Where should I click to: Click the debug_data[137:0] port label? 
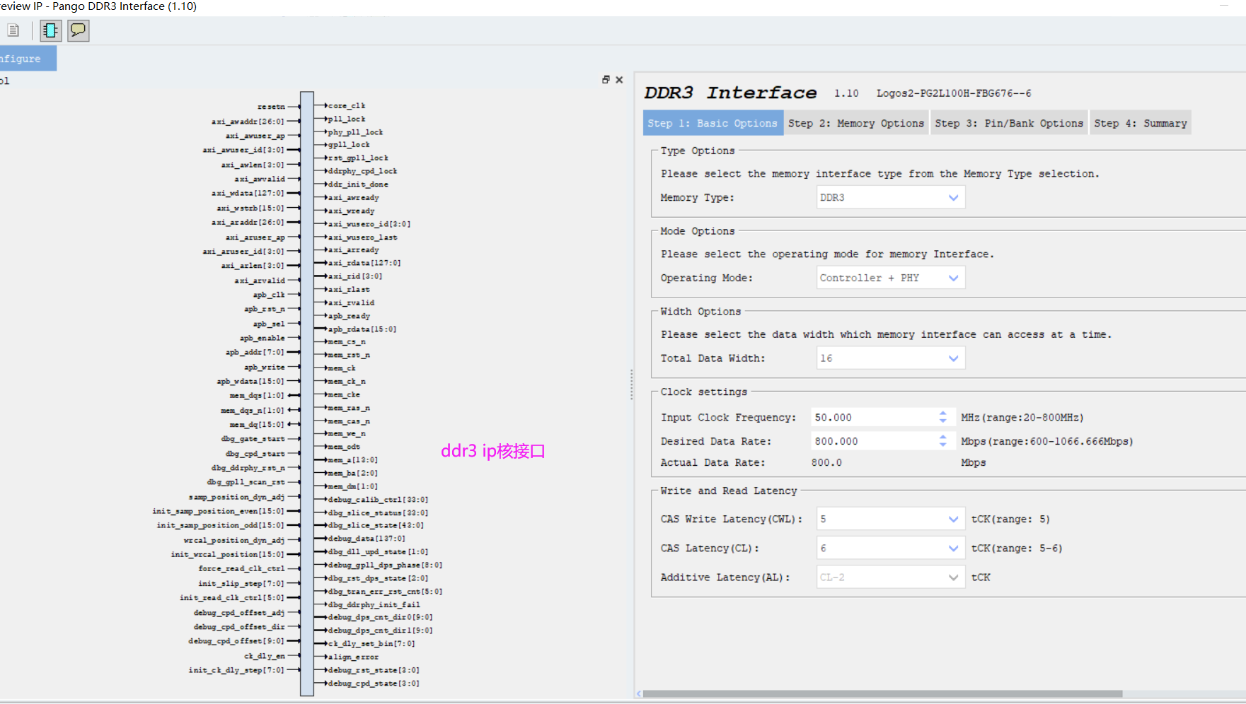coord(367,538)
